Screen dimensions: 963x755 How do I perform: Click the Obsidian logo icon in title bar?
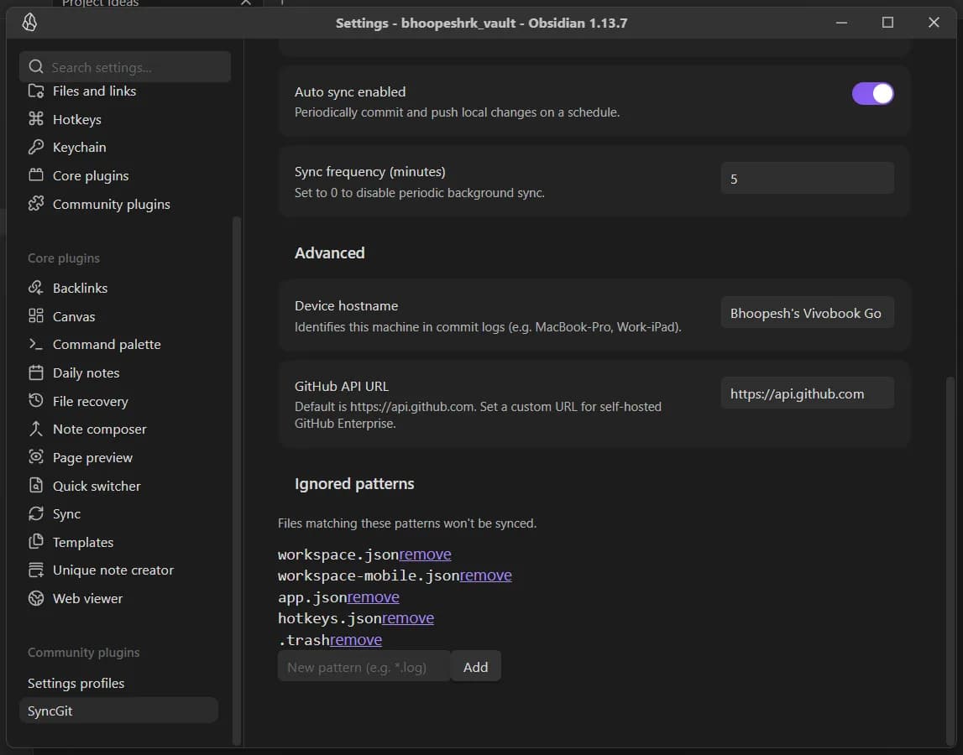coord(29,23)
